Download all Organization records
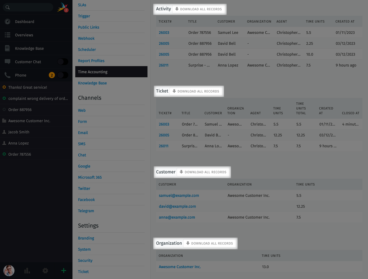 [x=210, y=243]
